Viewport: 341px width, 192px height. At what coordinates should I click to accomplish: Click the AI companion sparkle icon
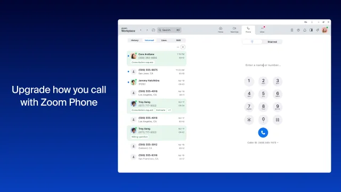(x=318, y=30)
